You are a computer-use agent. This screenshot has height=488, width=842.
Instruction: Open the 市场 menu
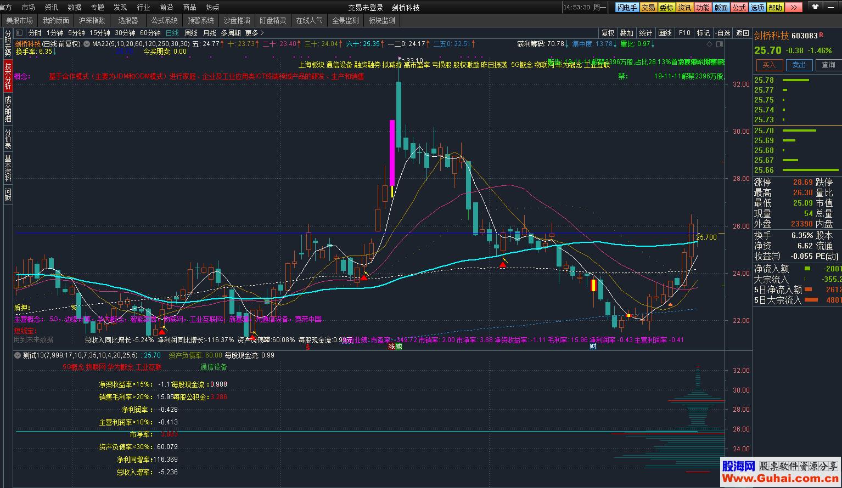tap(28, 7)
